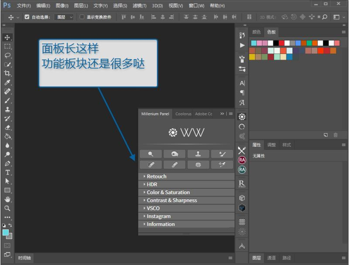Select the History Brush tool
349x265 pixels.
point(7,118)
